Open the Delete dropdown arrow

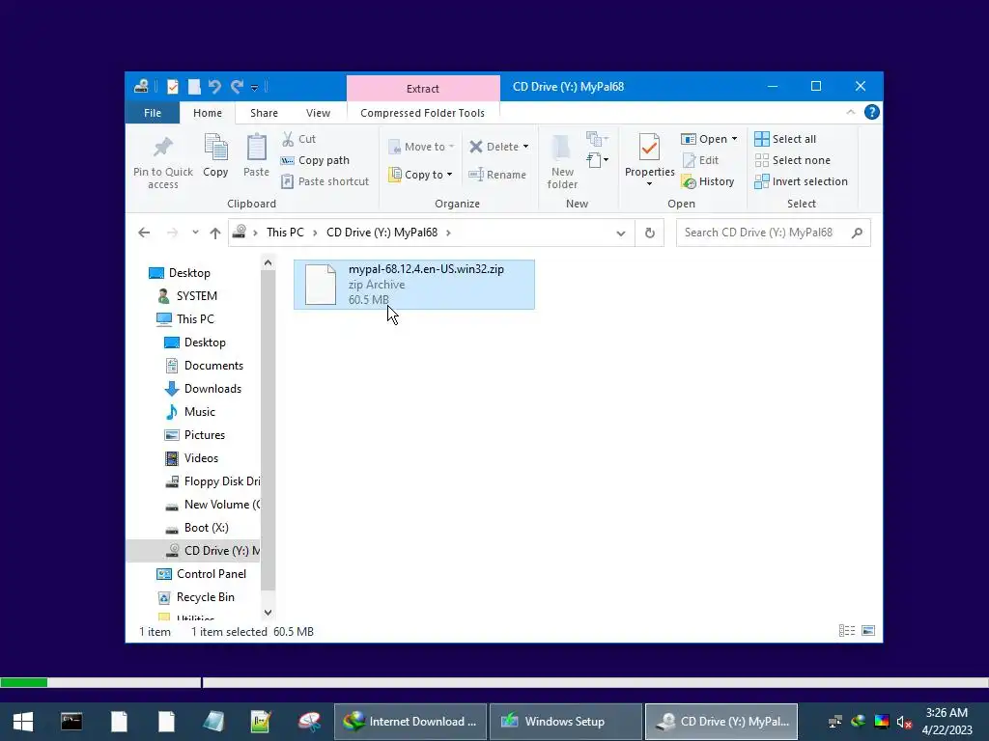(x=525, y=147)
